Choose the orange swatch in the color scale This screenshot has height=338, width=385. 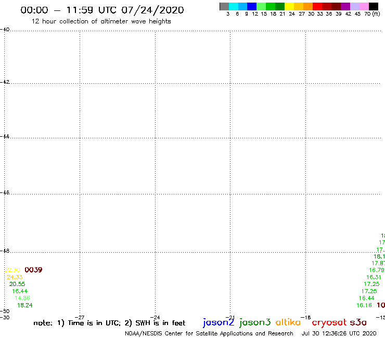(308, 6)
